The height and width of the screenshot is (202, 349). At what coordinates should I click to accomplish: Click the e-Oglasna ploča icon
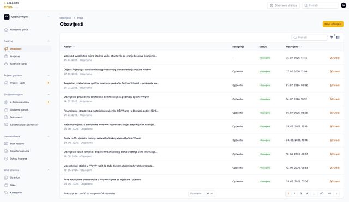click(6, 102)
